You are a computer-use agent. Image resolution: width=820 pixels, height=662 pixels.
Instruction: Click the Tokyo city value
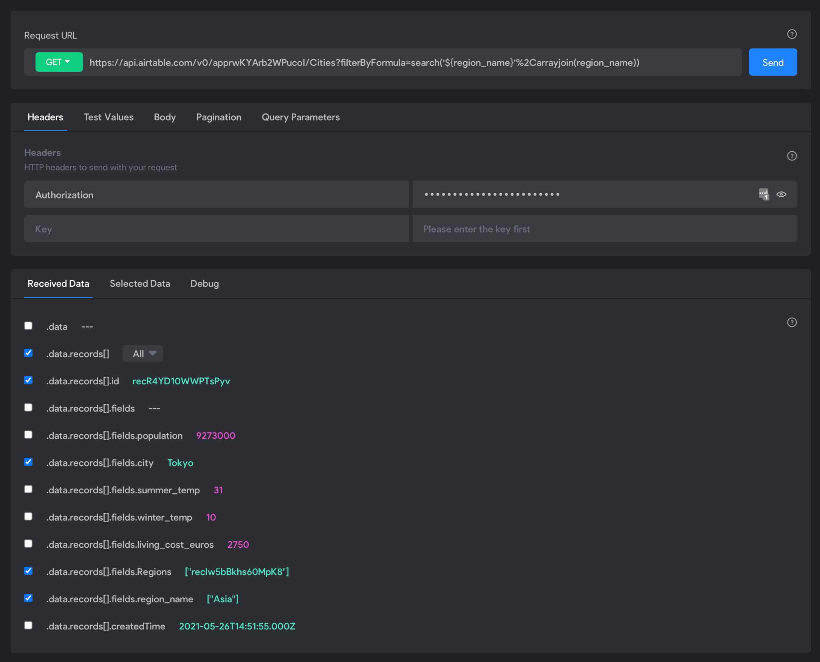click(x=180, y=463)
